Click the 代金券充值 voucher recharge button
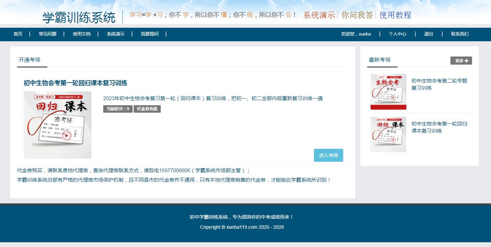This screenshot has height=247, width=491. point(147,109)
